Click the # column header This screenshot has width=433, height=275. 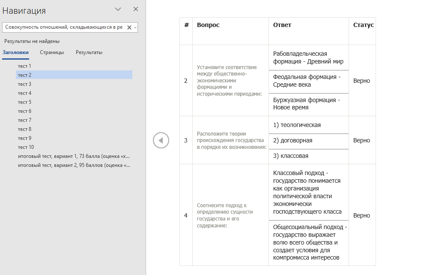point(186,25)
